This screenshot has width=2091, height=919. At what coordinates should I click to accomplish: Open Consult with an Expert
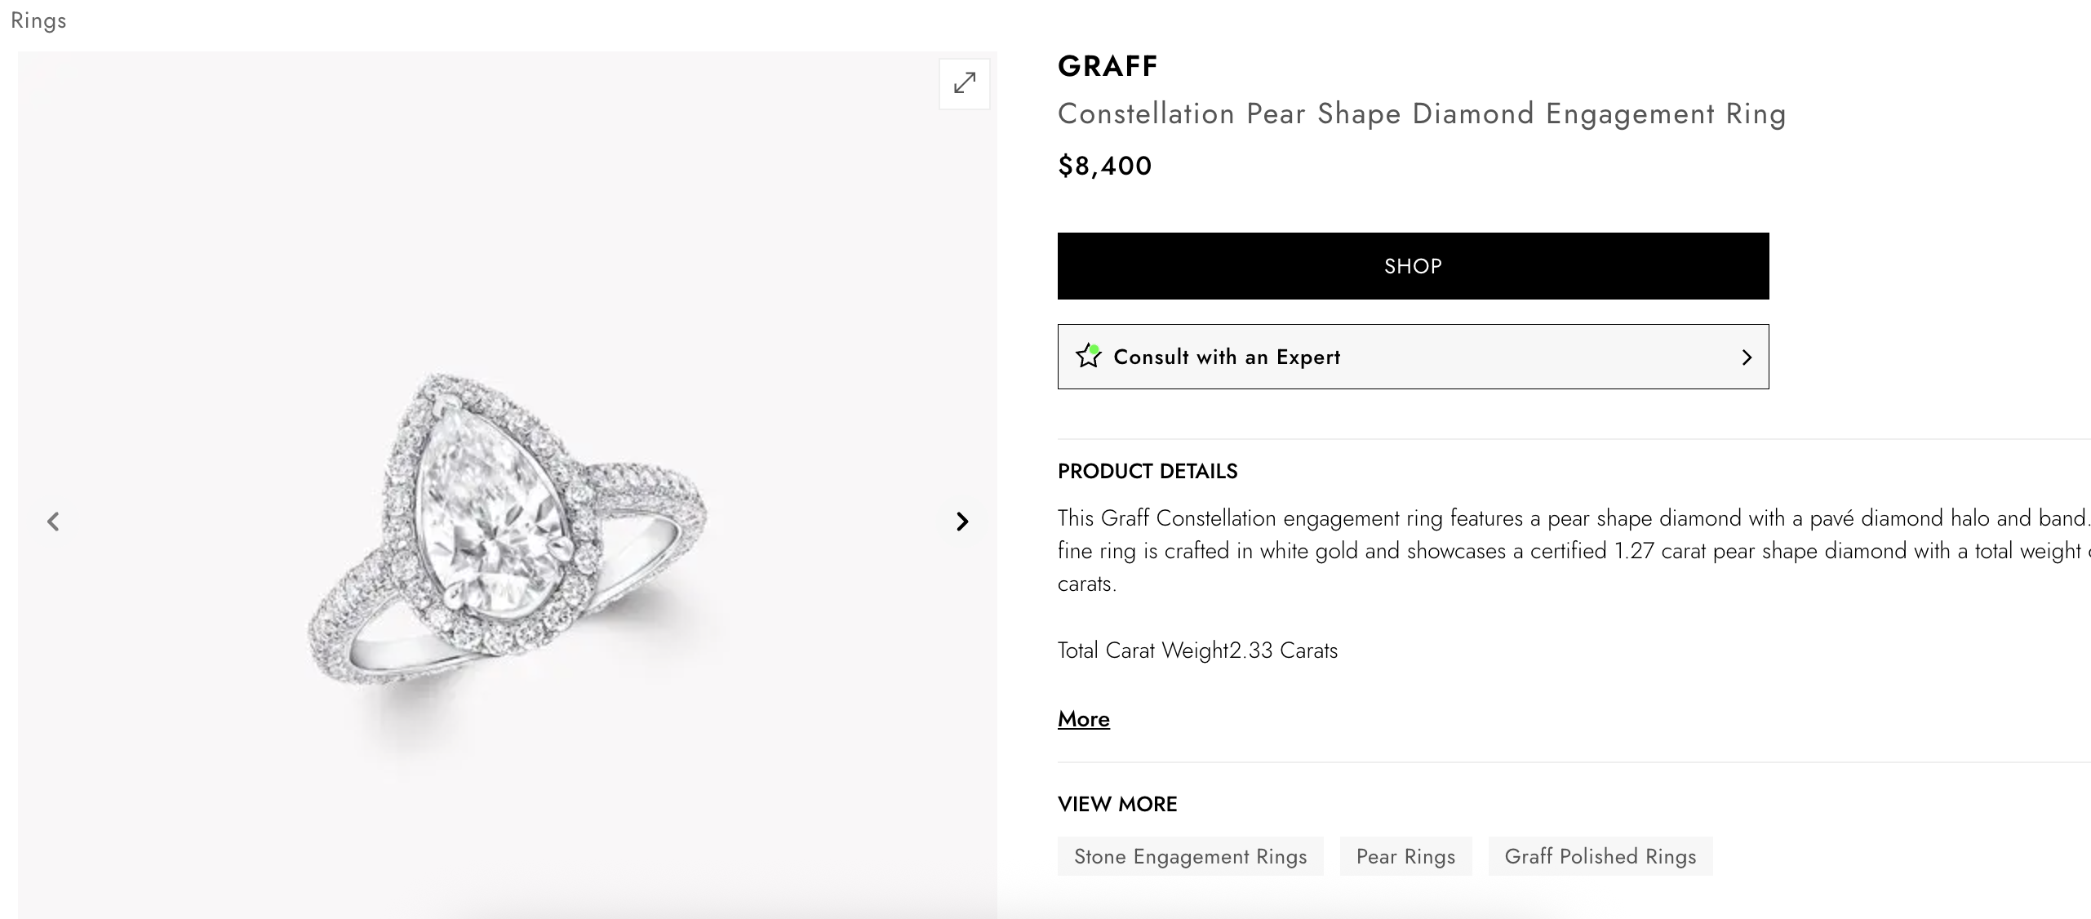tap(1226, 357)
